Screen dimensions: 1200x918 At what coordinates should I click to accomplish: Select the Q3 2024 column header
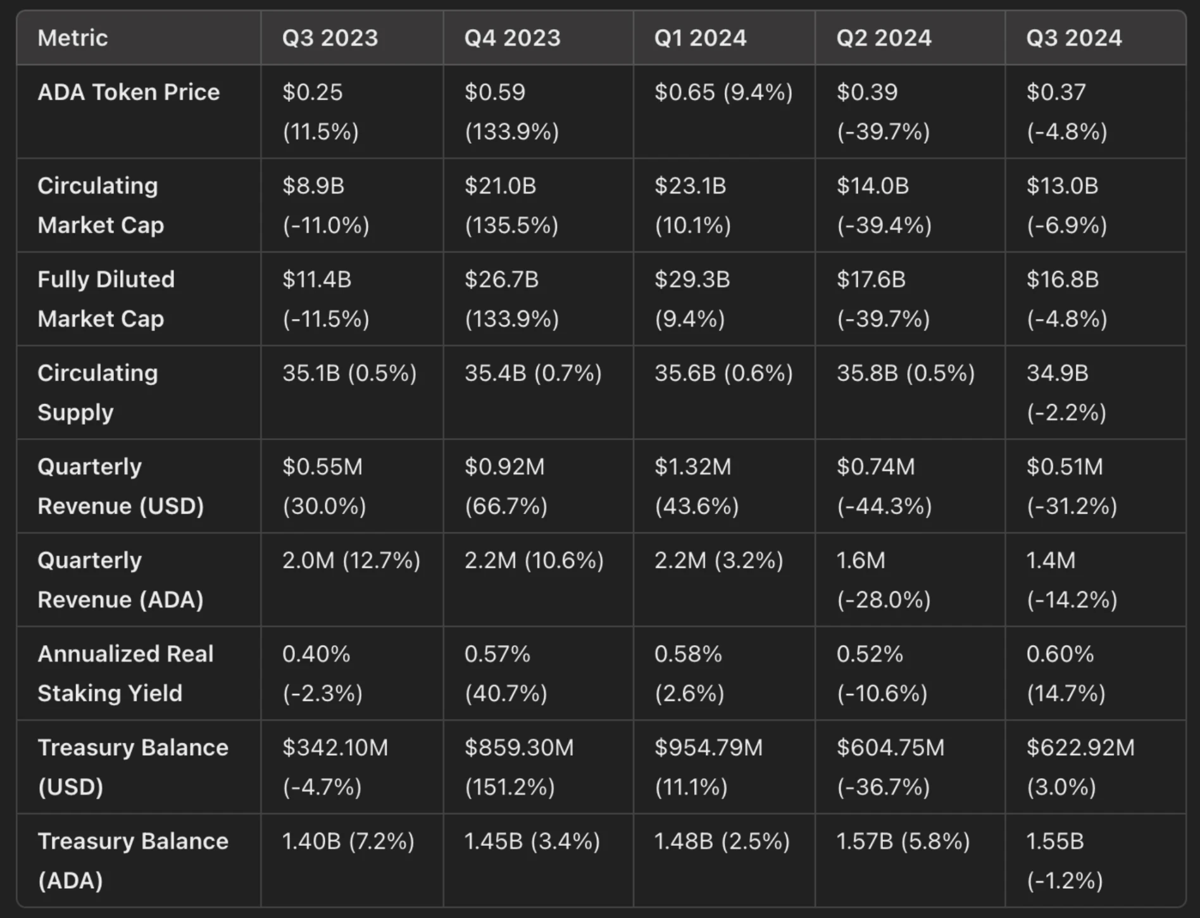pyautogui.click(x=1073, y=38)
